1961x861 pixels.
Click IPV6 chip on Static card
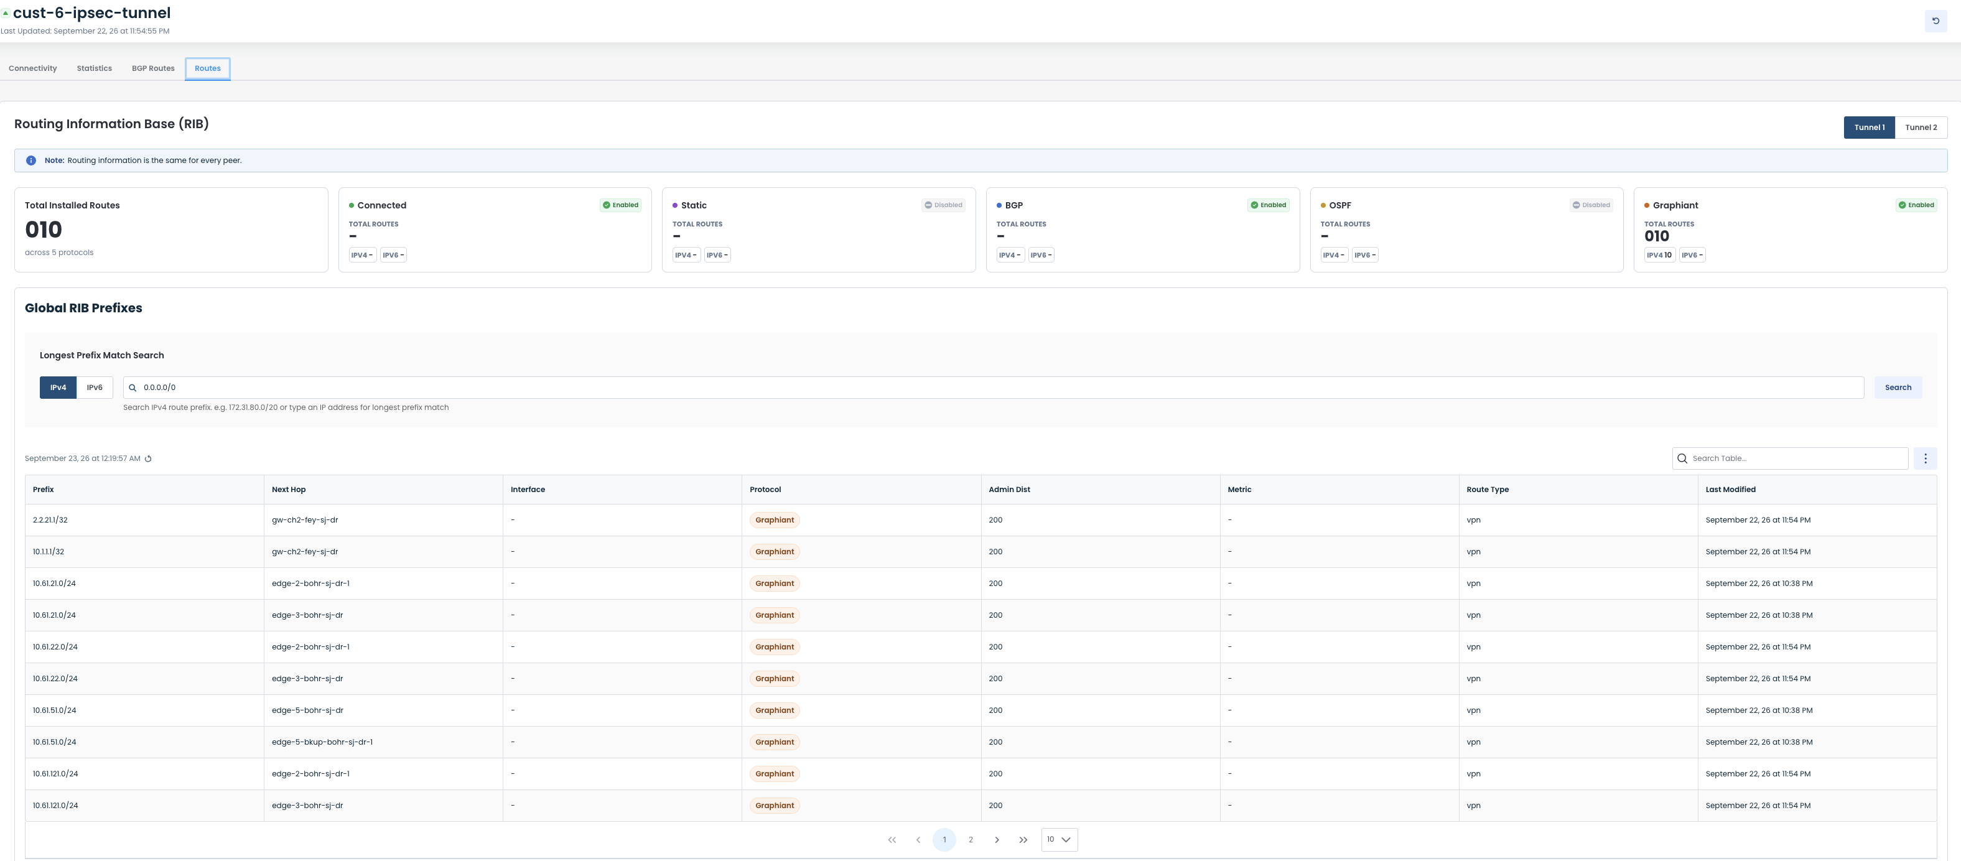[x=717, y=255]
